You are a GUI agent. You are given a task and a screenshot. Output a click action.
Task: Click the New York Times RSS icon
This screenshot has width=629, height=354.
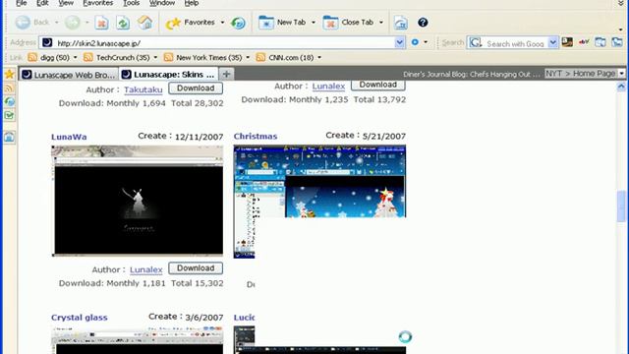point(168,57)
